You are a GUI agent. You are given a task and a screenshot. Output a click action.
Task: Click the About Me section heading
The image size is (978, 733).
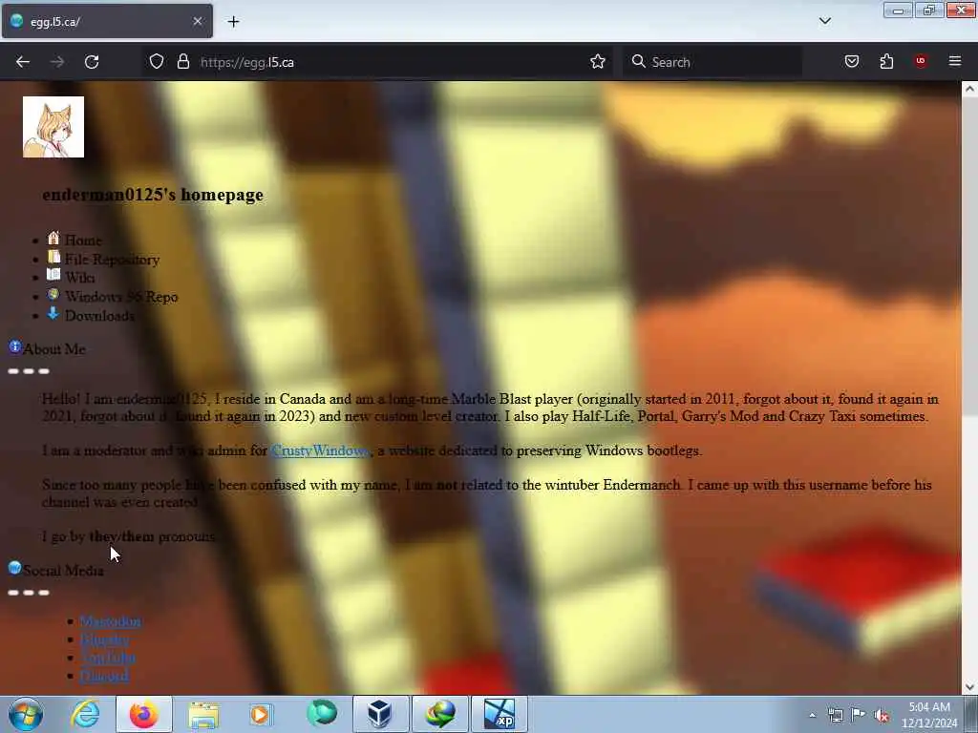(54, 349)
